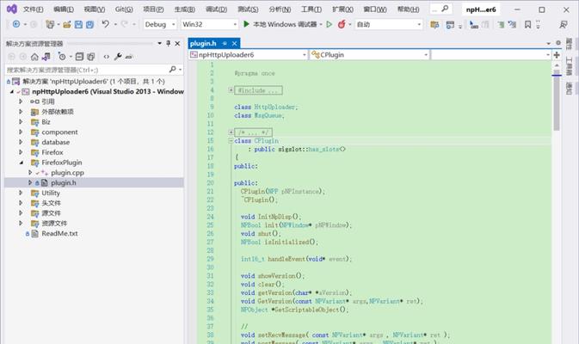Open the empty member navigation dropdown
Viewport: 579px width, 344px height.
click(490, 55)
